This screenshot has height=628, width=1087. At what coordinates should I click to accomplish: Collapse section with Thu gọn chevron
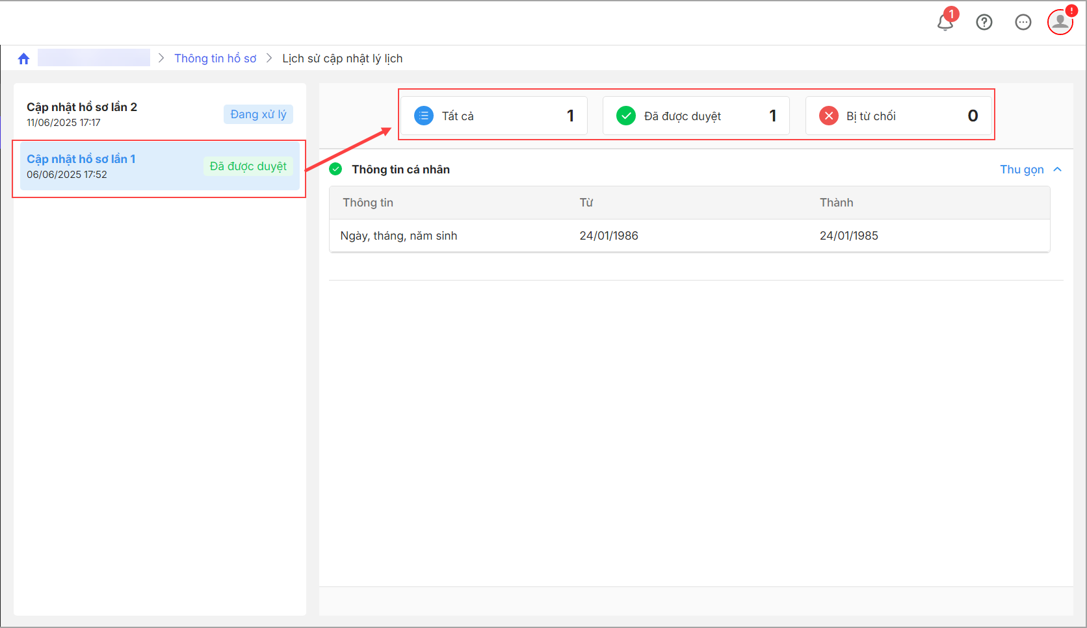click(x=1058, y=170)
